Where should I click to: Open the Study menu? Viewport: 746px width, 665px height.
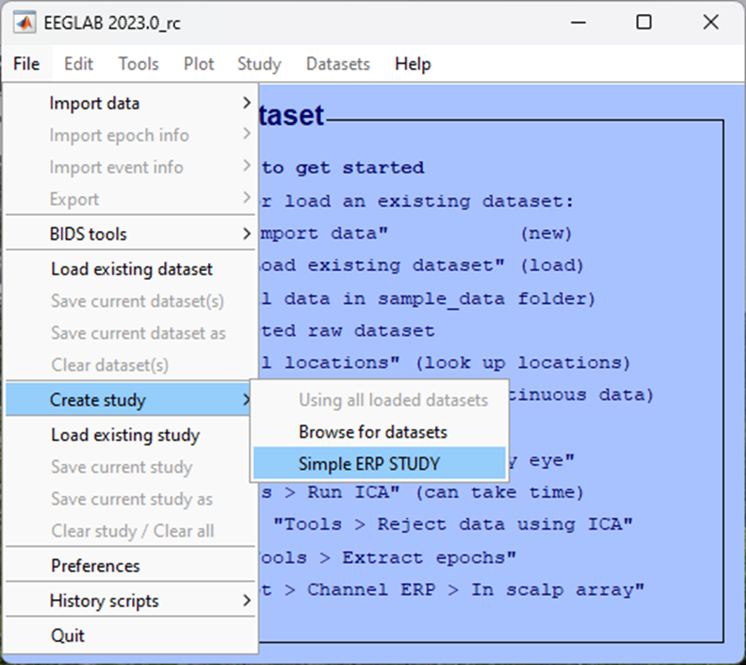tap(259, 63)
